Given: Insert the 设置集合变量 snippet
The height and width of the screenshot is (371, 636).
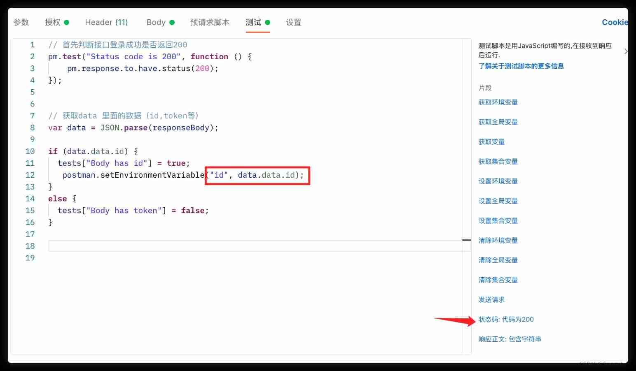Looking at the screenshot, I should [x=498, y=220].
